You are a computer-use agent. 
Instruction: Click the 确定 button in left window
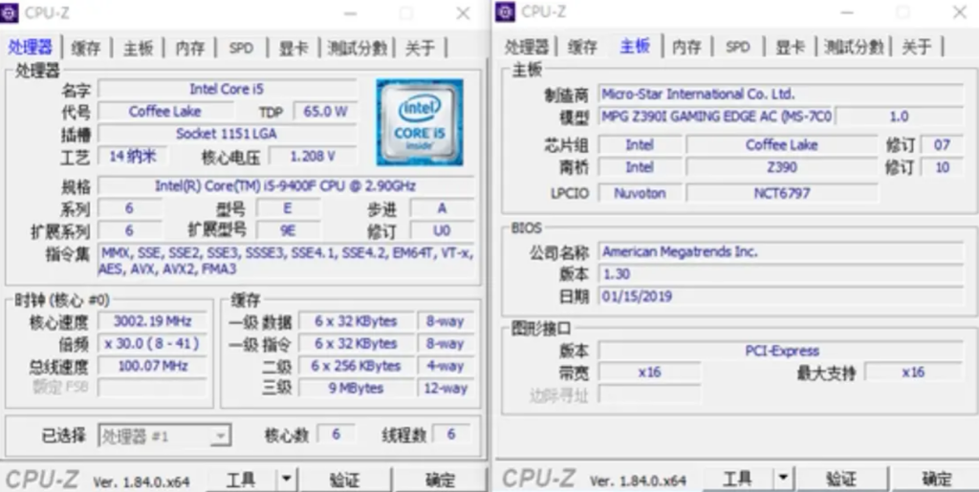(x=440, y=480)
